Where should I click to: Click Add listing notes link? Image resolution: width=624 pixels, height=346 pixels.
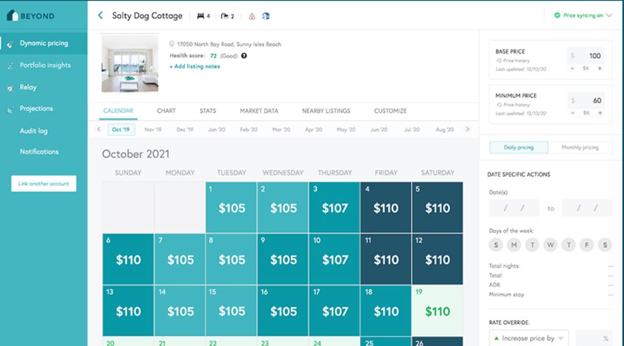click(195, 66)
